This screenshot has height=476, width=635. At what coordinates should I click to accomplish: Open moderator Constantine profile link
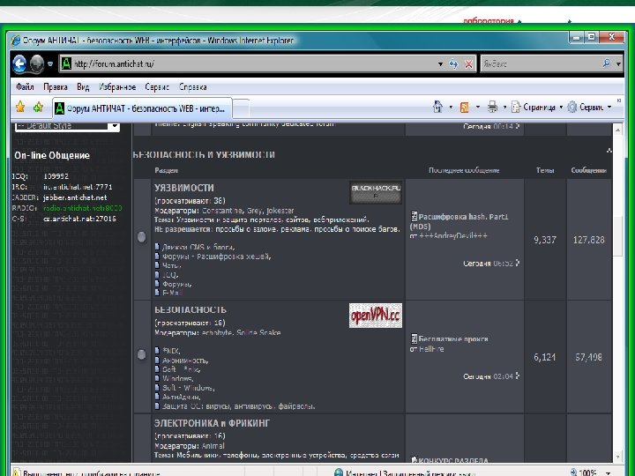pyautogui.click(x=223, y=211)
